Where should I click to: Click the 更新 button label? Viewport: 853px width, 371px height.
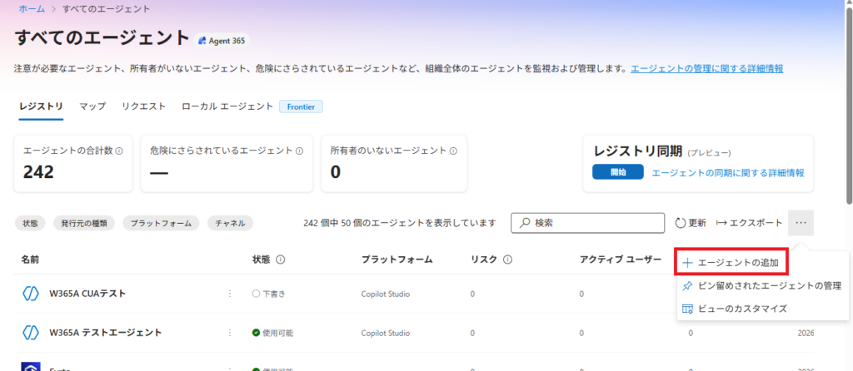tap(697, 223)
